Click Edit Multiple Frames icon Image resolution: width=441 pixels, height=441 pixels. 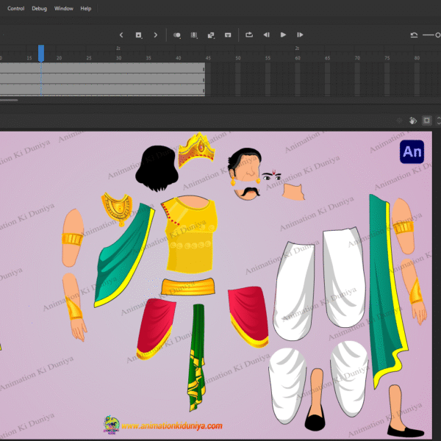coord(194,35)
